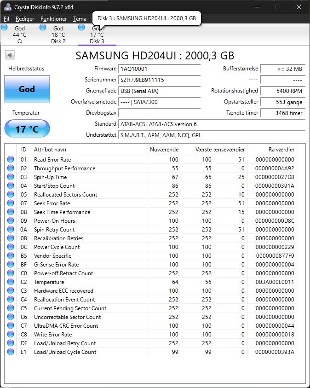Click the serial number field S2H7J9EB911115

160,80
